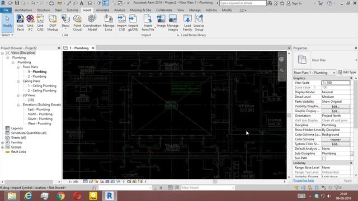Open the File menu
The height and width of the screenshot is (201, 358).
point(6,10)
